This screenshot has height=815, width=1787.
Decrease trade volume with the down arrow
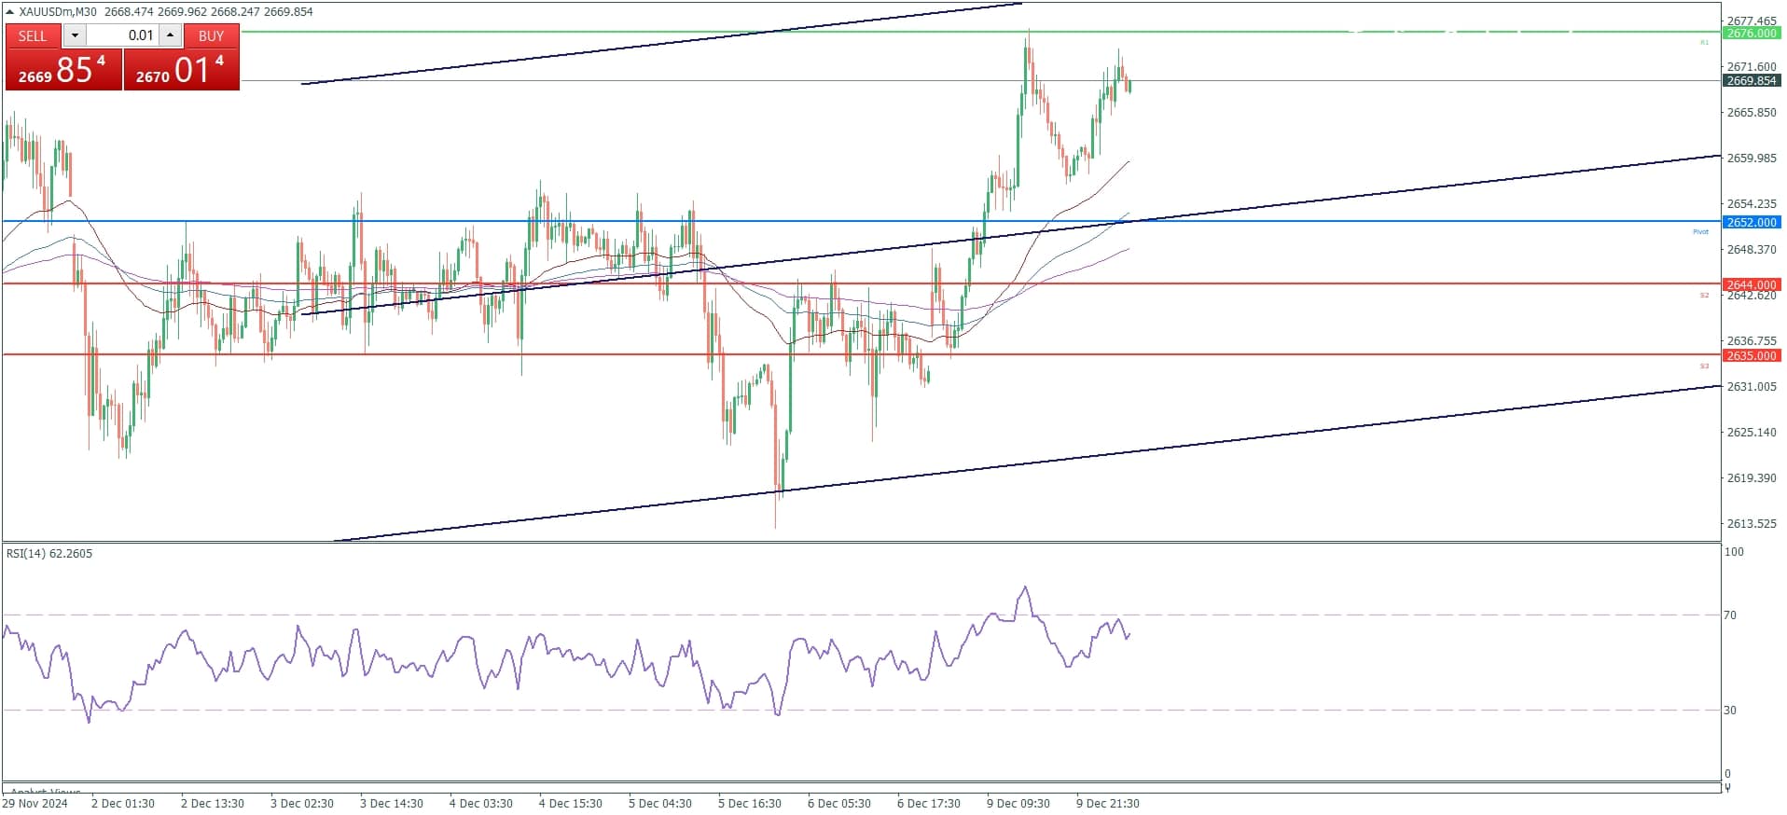tap(75, 35)
